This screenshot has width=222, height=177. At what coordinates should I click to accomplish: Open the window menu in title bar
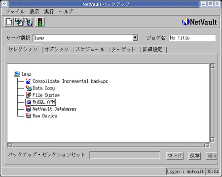4,4
